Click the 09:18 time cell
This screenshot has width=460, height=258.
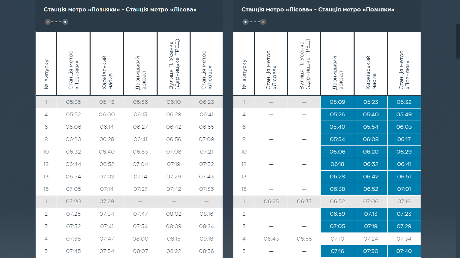point(206,239)
